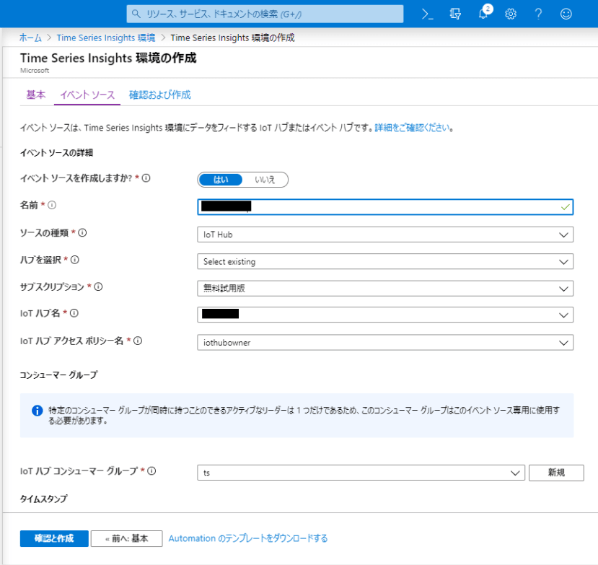Image resolution: width=598 pixels, height=565 pixels.
Task: Select はい on the event source toggle
Action: [221, 180]
